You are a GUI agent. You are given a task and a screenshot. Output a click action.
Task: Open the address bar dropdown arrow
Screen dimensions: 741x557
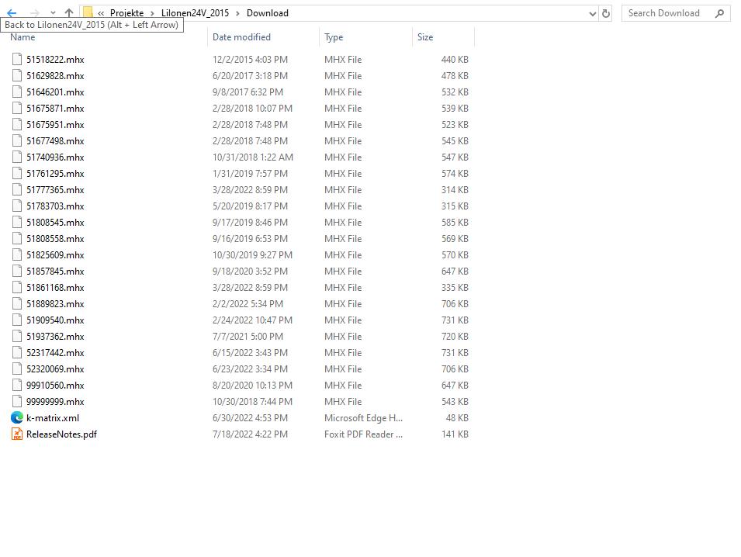pyautogui.click(x=593, y=13)
